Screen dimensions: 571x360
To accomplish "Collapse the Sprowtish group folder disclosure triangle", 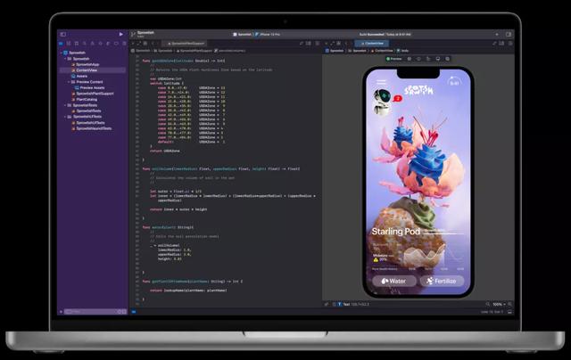I will click(65, 59).
